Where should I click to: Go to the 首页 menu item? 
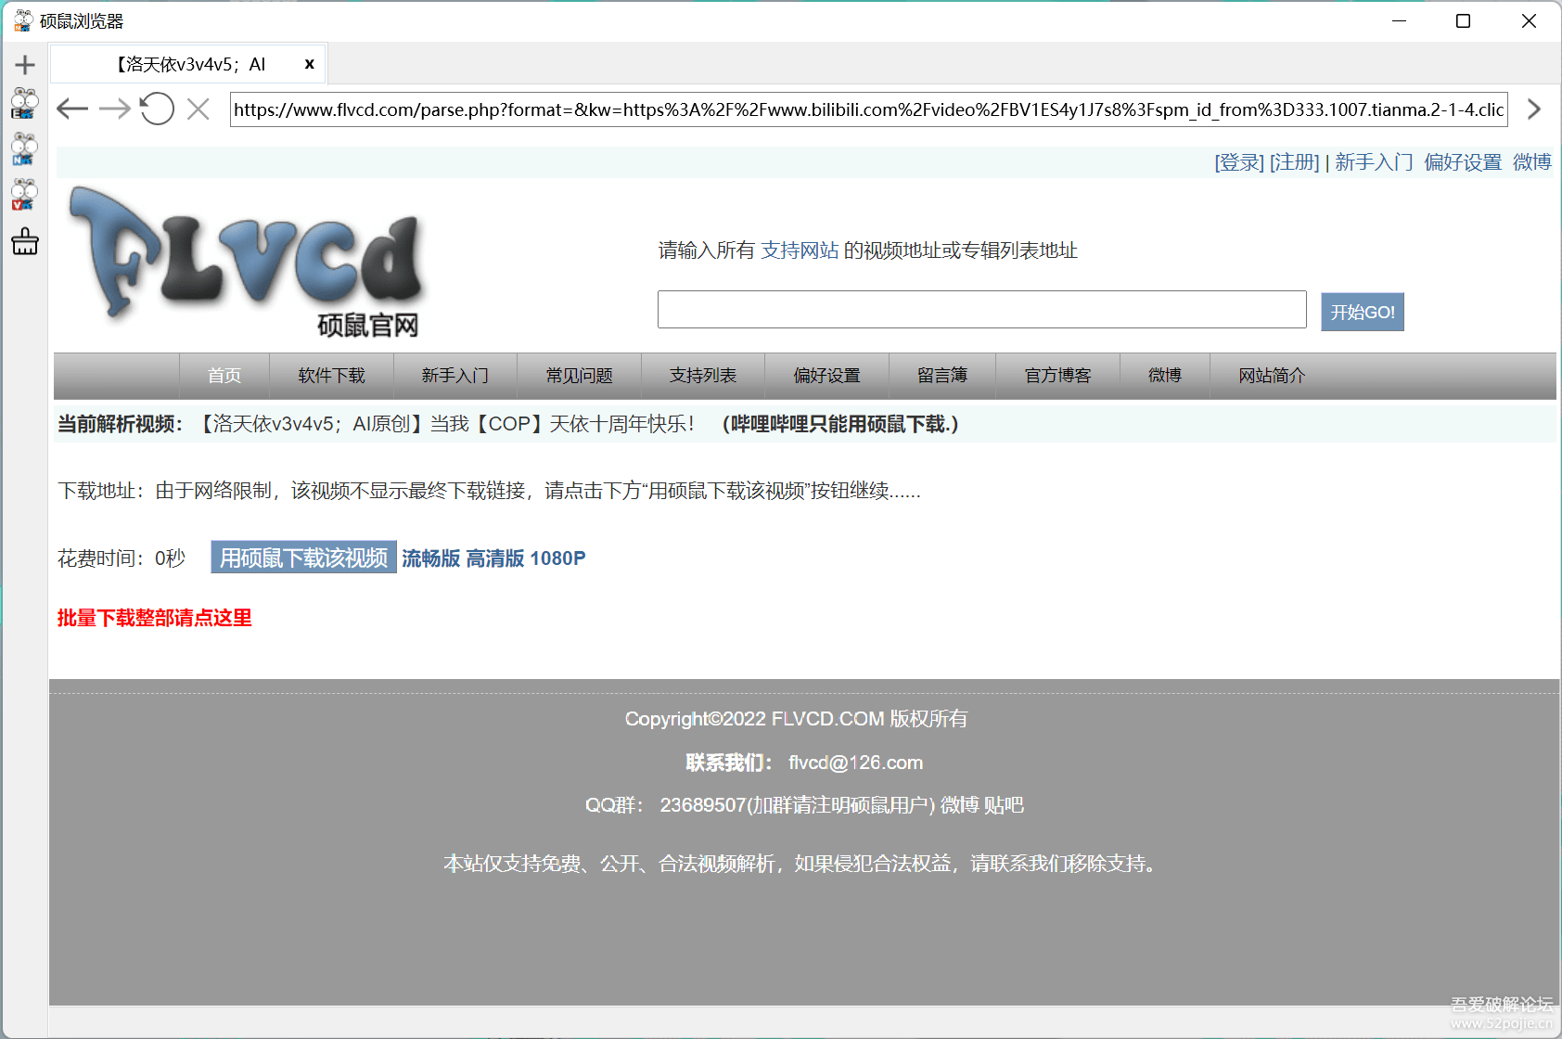[x=224, y=376]
